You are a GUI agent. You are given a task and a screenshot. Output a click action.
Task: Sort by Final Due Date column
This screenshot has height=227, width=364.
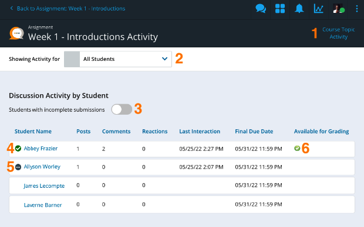254,132
